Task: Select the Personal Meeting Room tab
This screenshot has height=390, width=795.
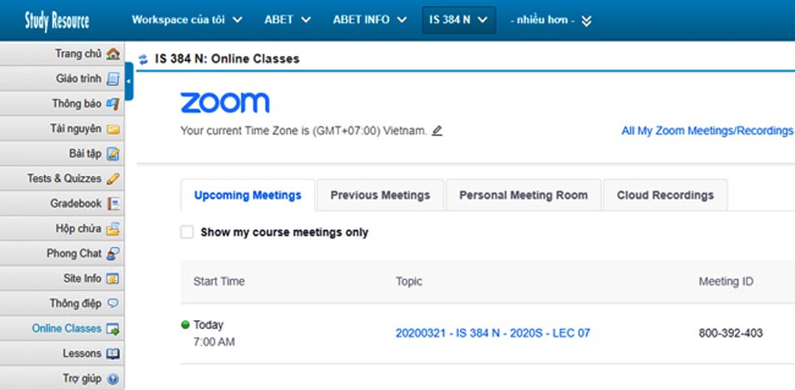Action: (523, 195)
